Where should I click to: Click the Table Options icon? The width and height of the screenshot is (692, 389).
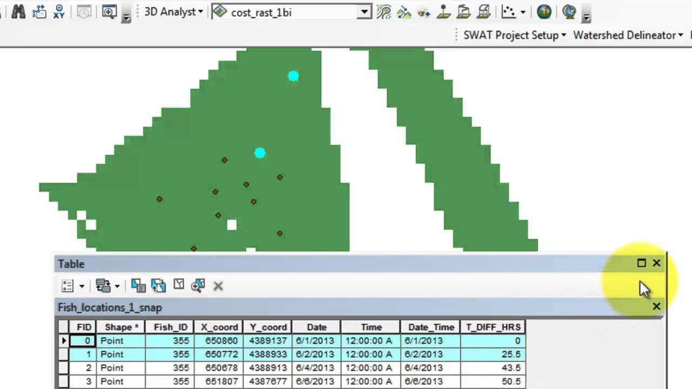[68, 286]
